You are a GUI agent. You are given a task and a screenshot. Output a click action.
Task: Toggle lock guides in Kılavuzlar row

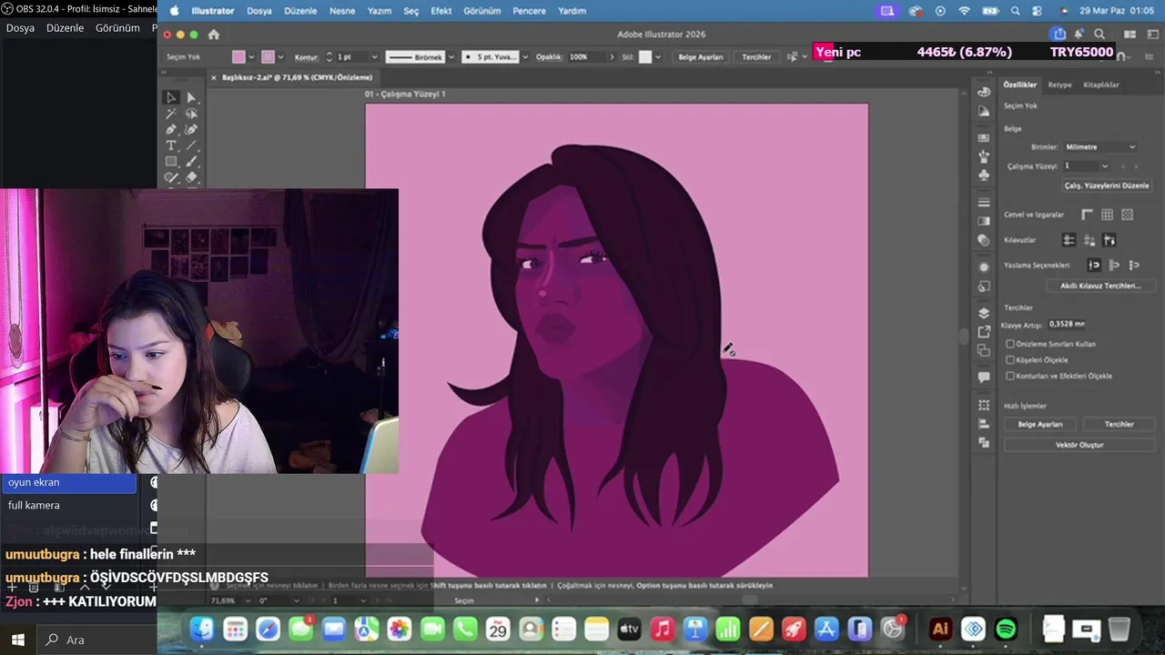(x=1089, y=240)
